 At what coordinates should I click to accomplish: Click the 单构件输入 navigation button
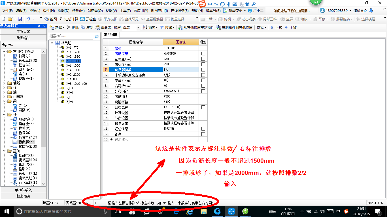(23, 190)
